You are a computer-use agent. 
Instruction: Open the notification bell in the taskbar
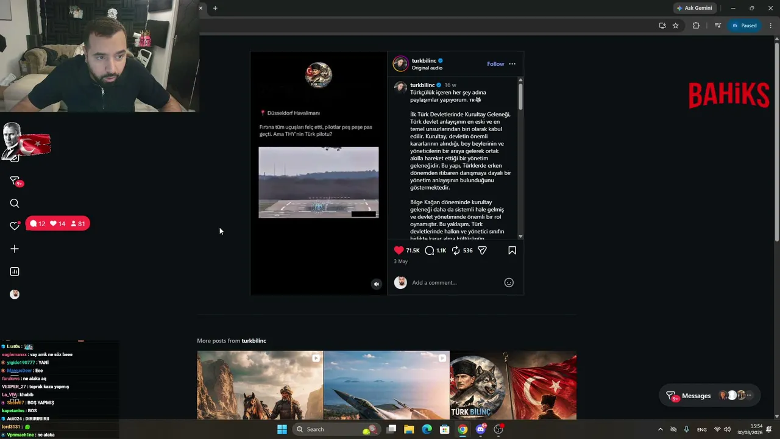coord(769,429)
